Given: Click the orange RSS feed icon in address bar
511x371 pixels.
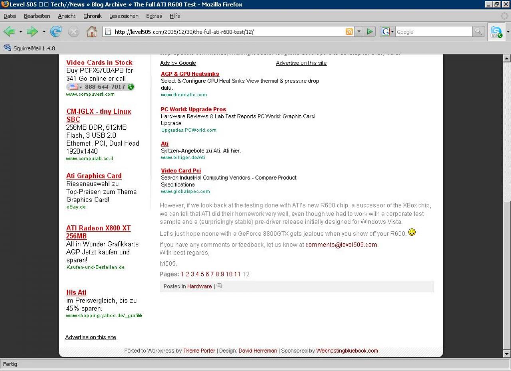Looking at the screenshot, I should tap(349, 32).
